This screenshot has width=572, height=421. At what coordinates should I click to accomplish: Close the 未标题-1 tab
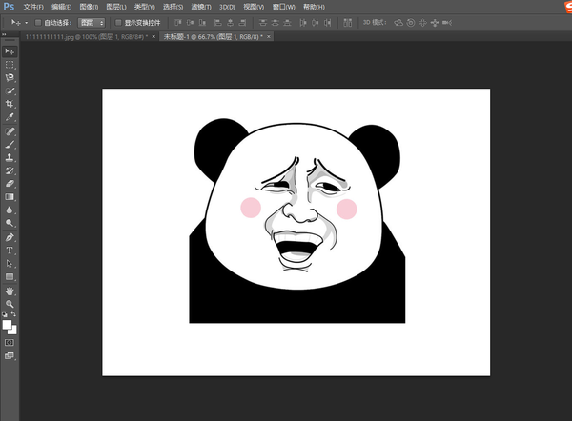point(269,37)
